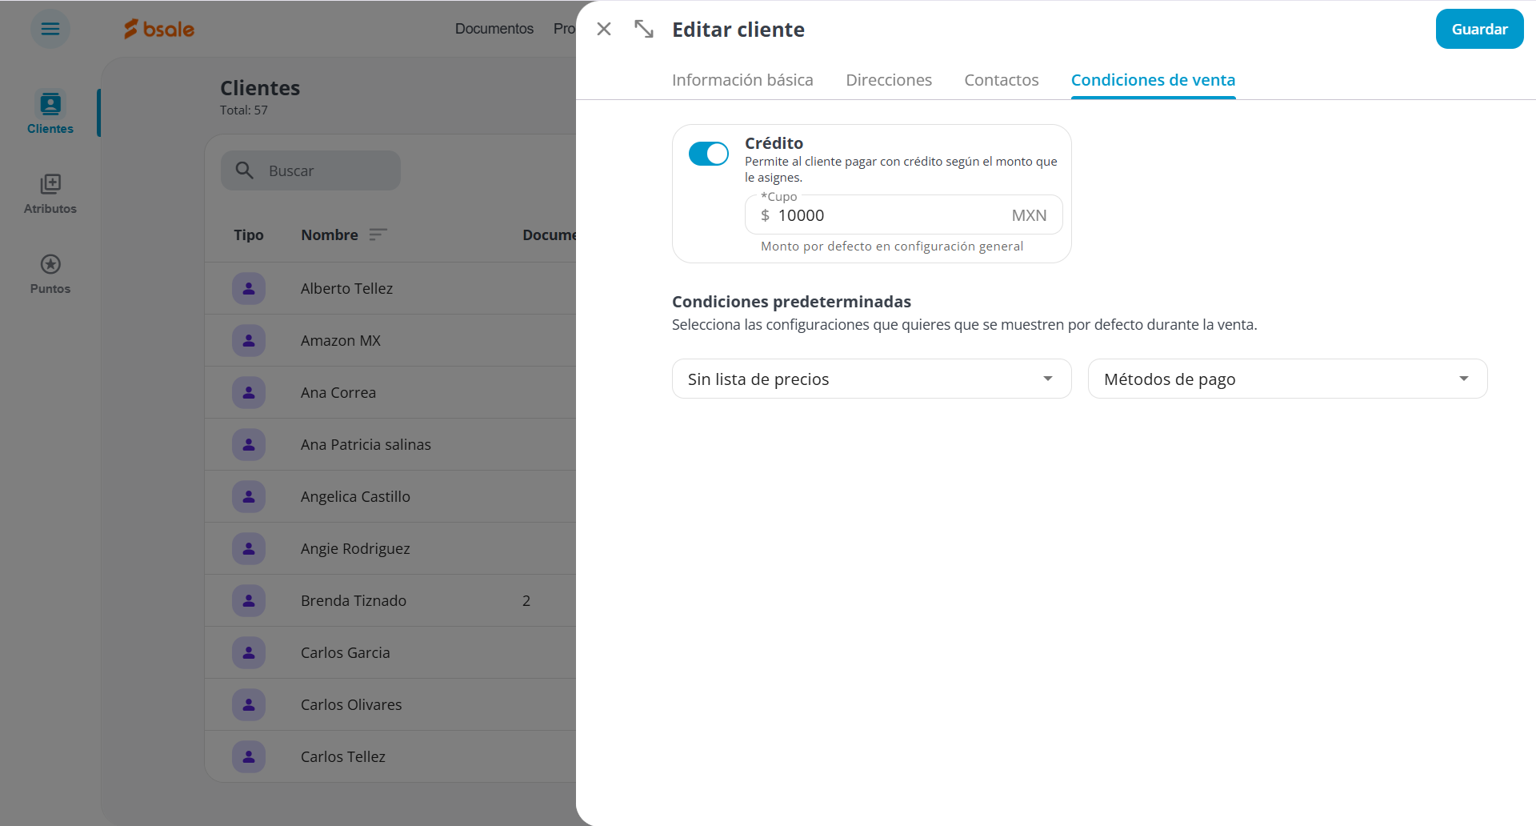Switch to Contactos tab

tap(1001, 80)
